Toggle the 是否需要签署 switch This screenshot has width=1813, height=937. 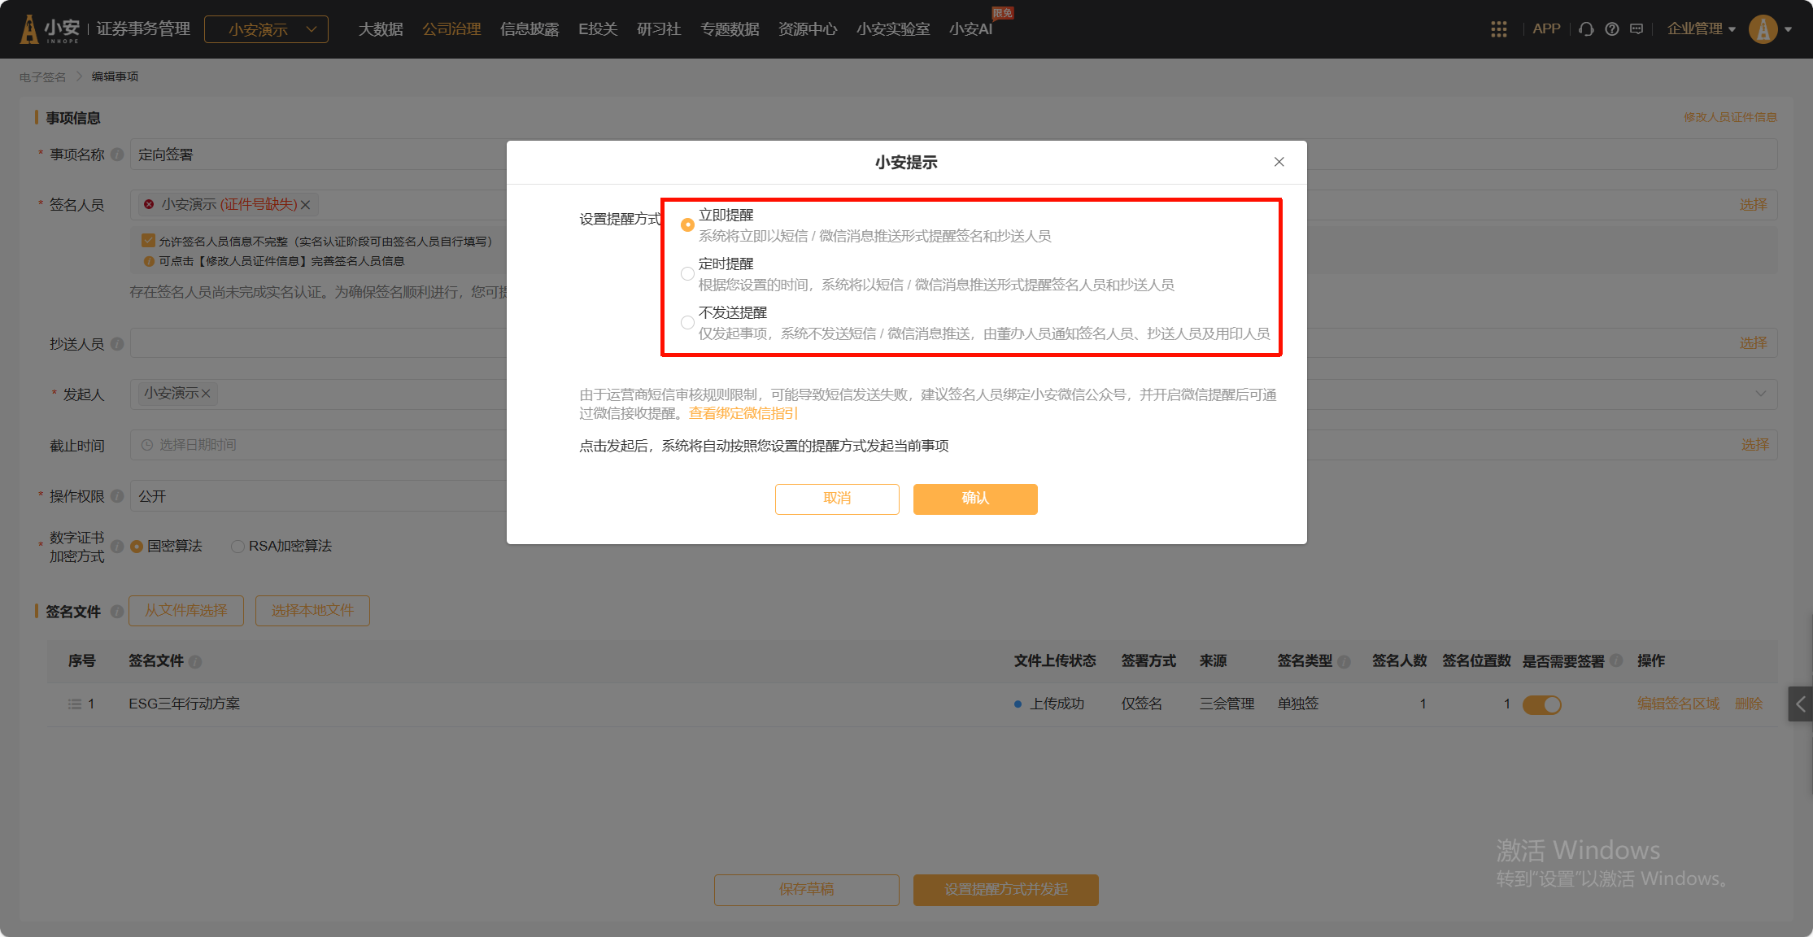(1541, 704)
